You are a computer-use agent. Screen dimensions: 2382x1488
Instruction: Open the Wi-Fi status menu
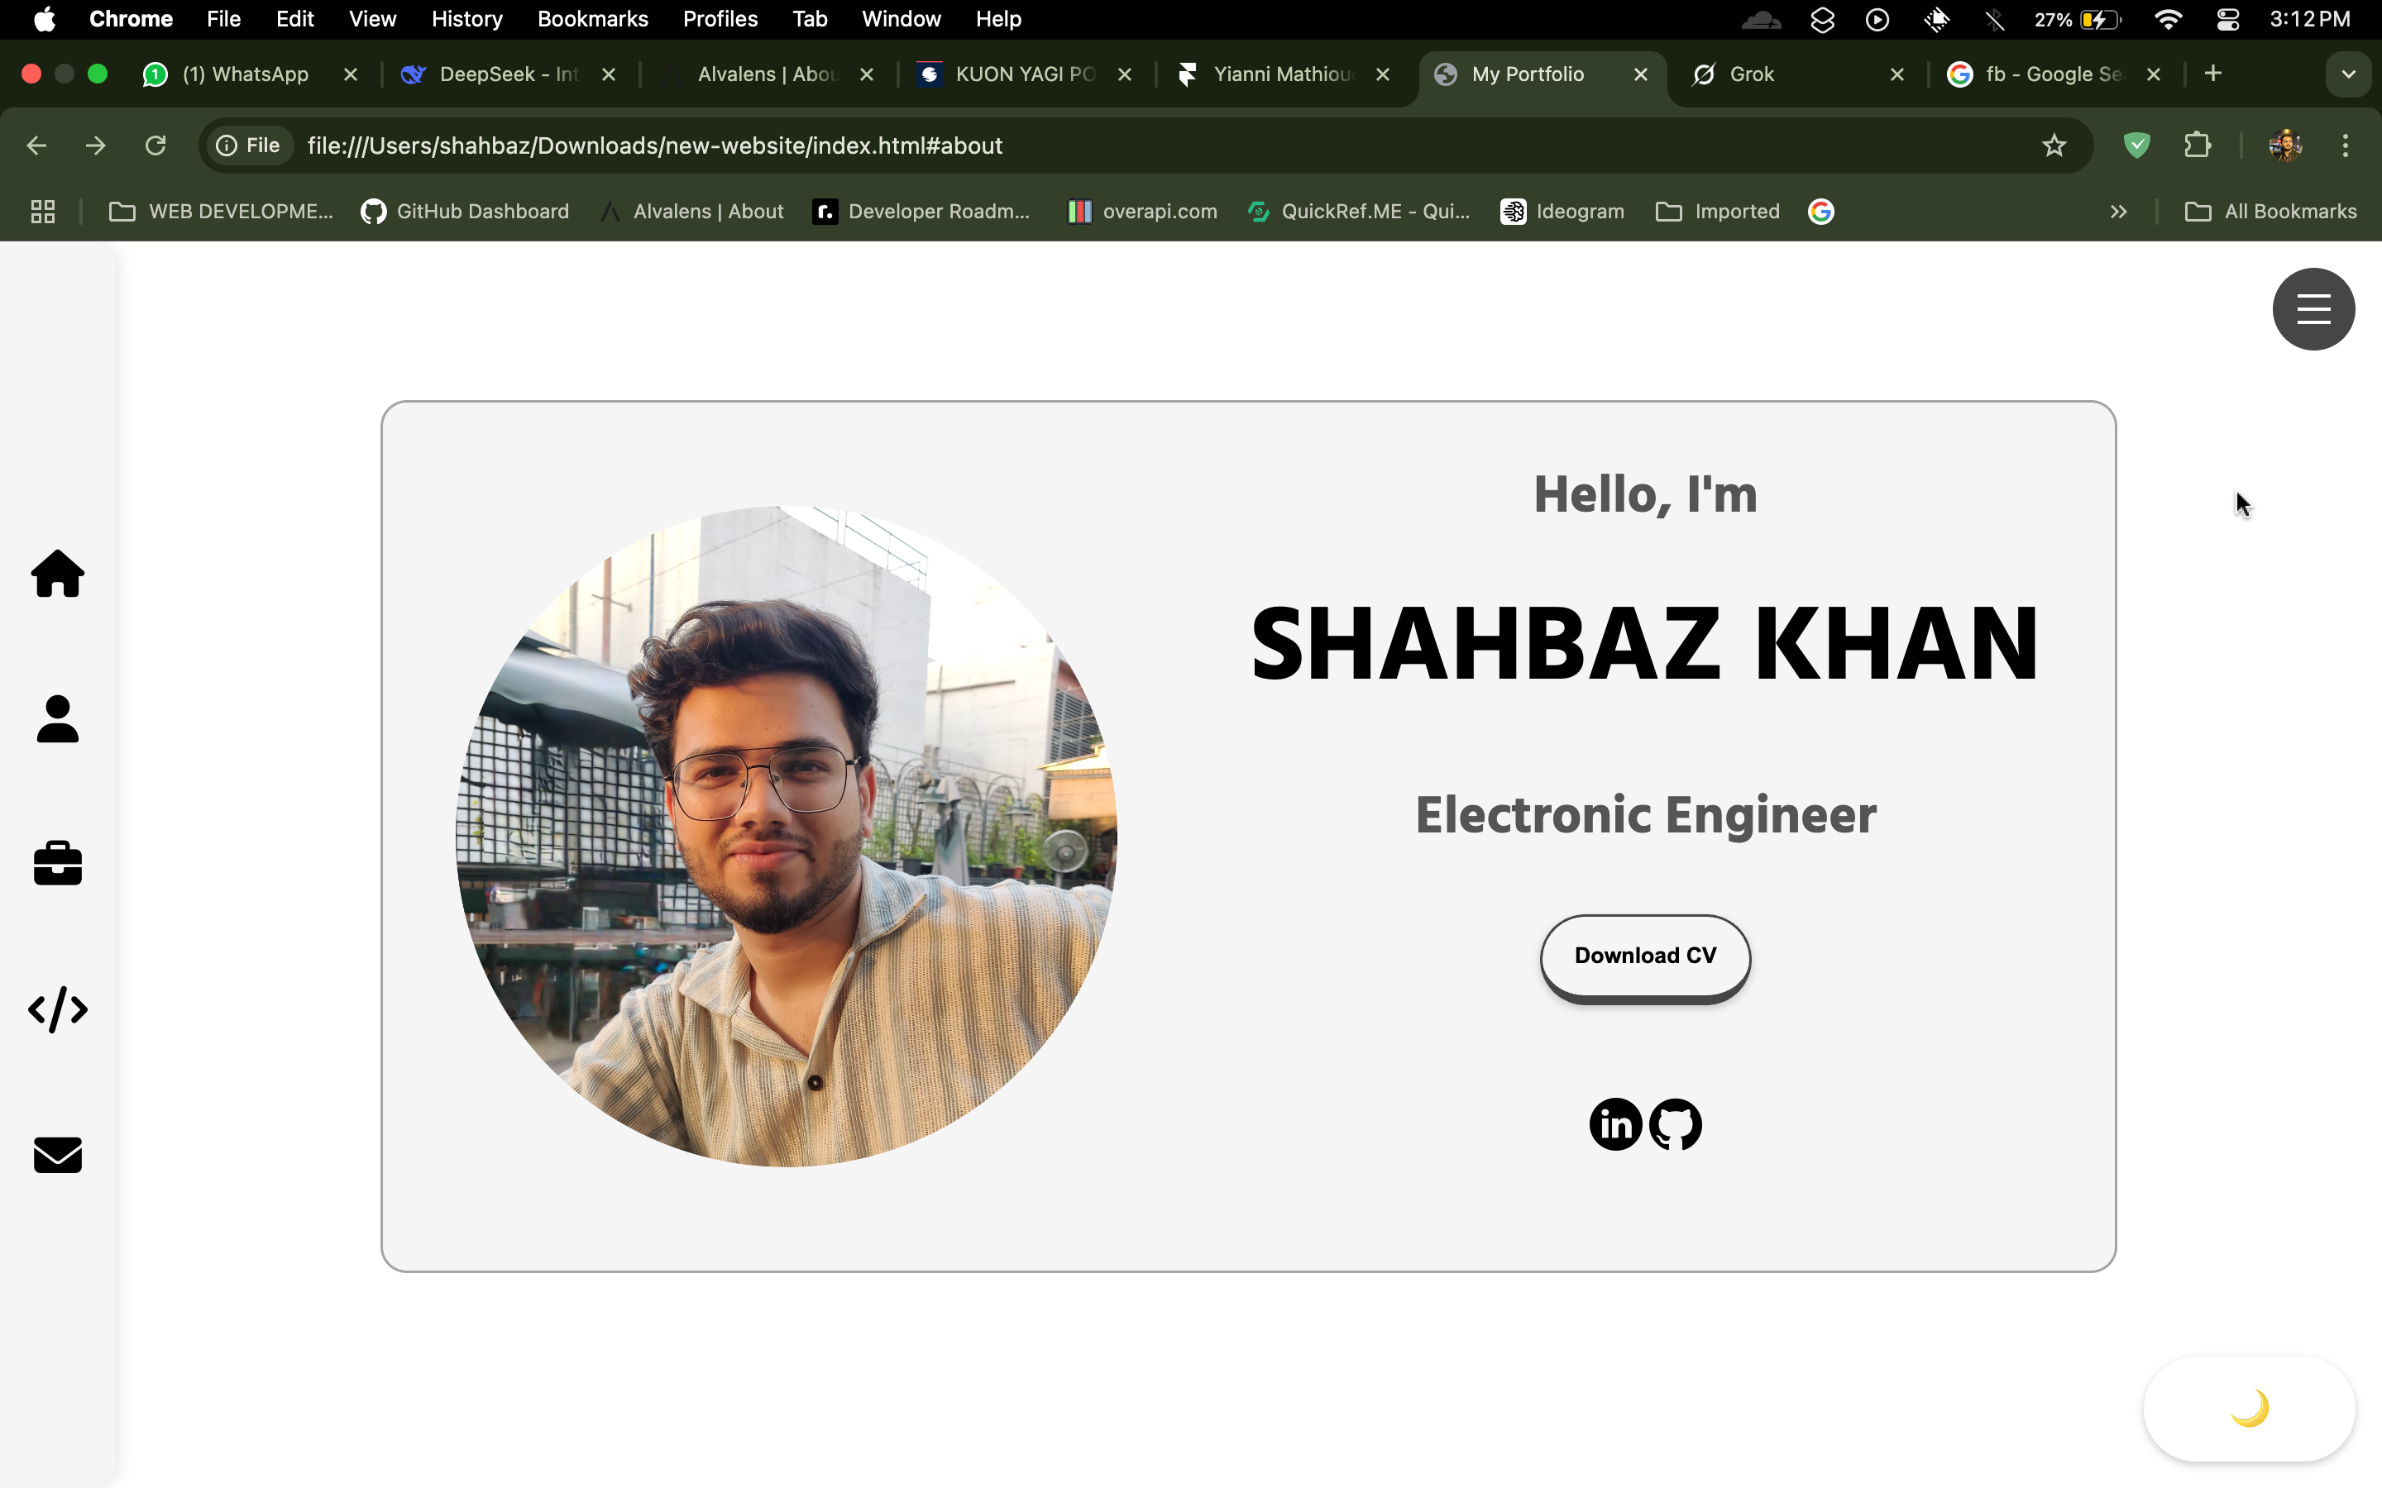click(2168, 19)
